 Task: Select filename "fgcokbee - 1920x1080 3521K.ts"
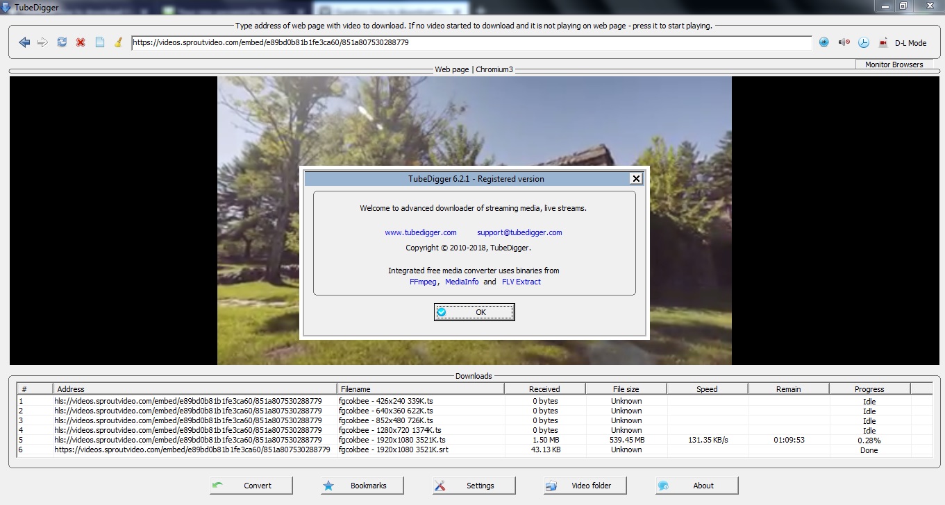pyautogui.click(x=392, y=440)
